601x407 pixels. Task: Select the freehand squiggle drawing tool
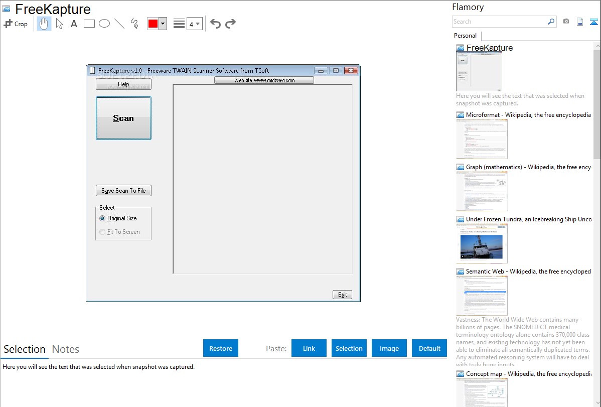134,24
